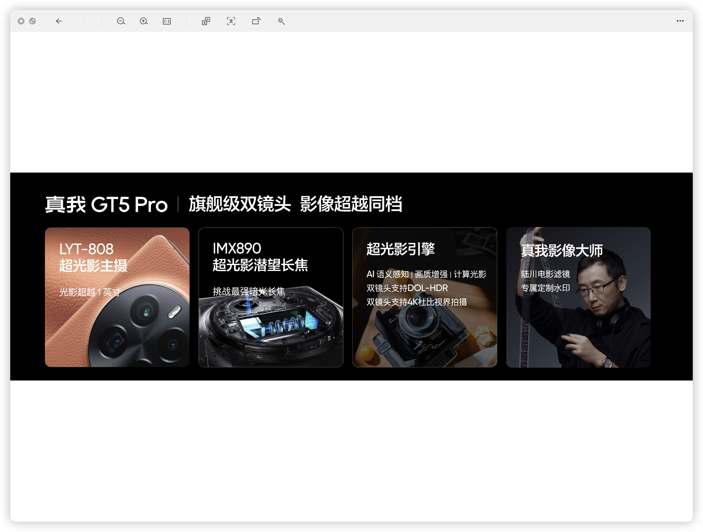This screenshot has width=703, height=532.
Task: Translate the image text
Action: click(x=206, y=21)
